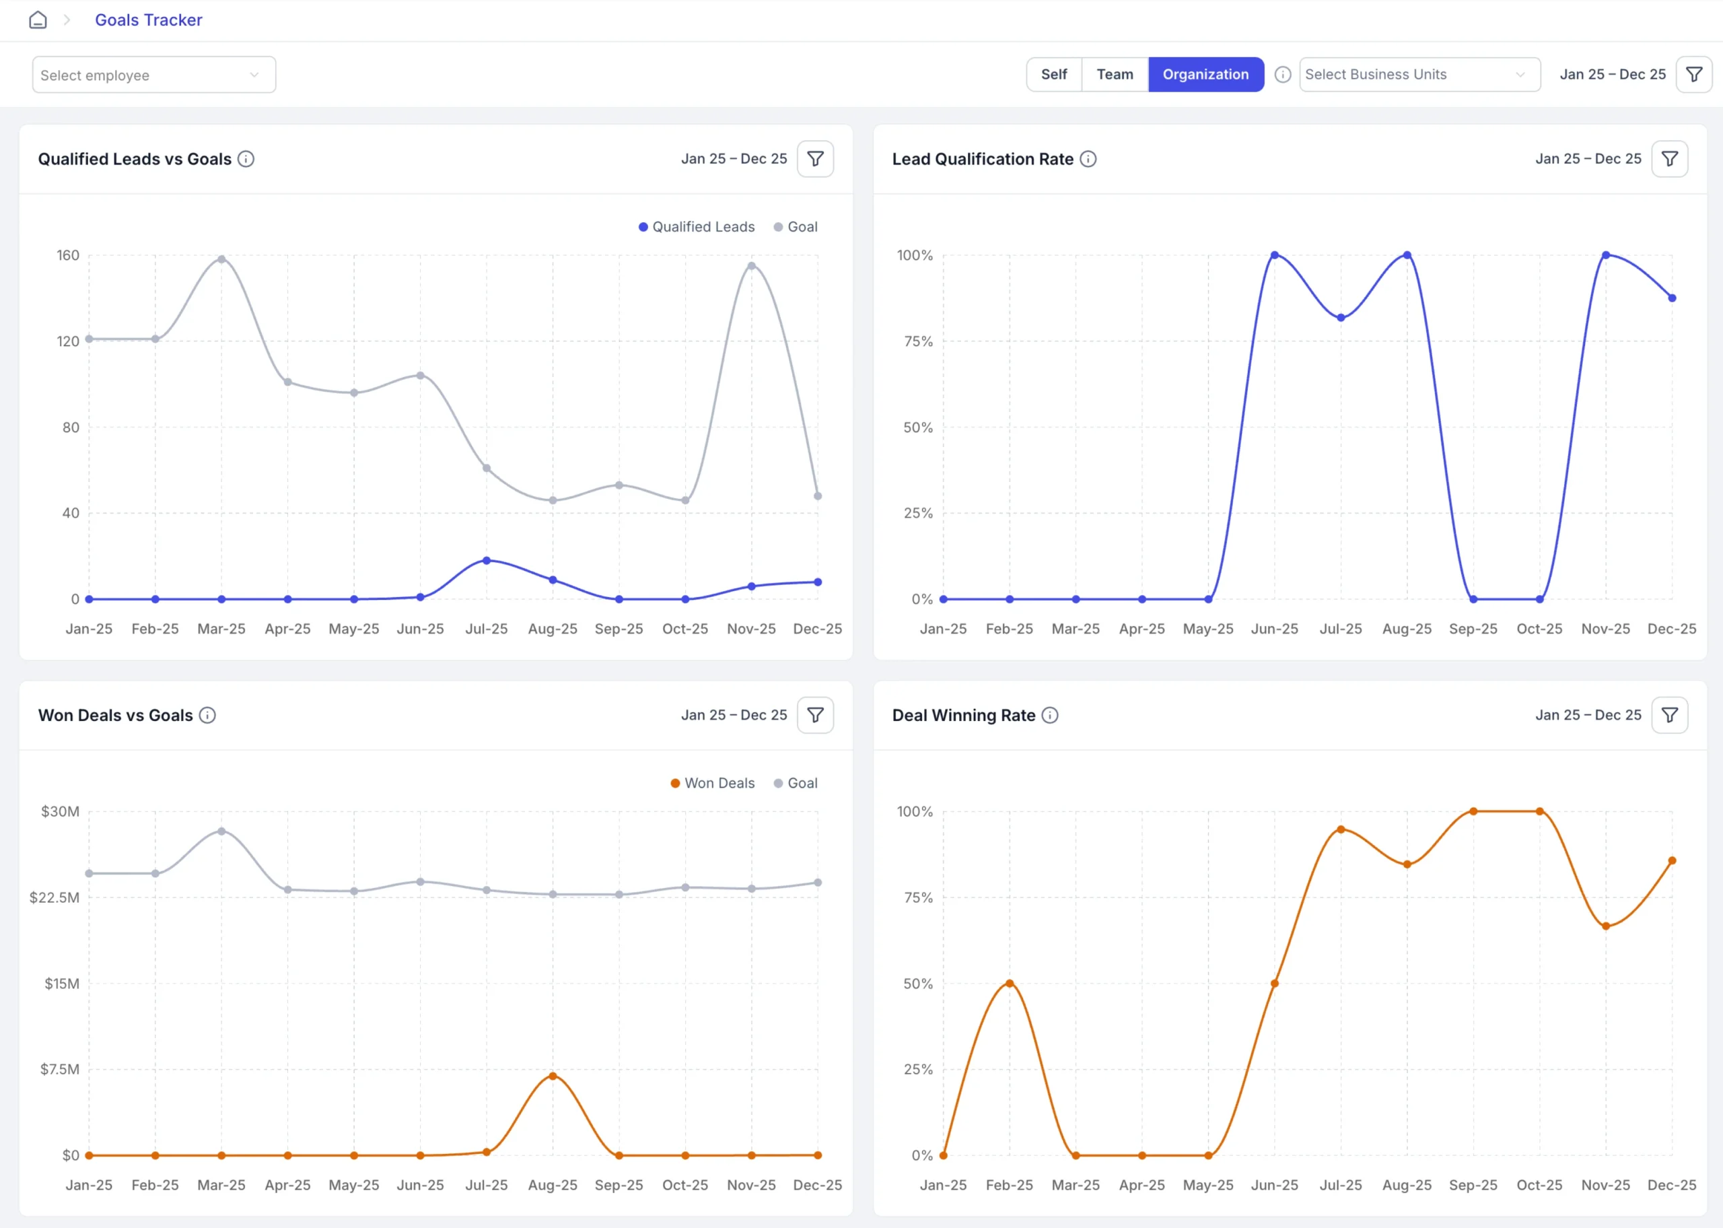Open filter for Won Deals vs Goals chart
Viewport: 1723px width, 1228px height.
814,716
